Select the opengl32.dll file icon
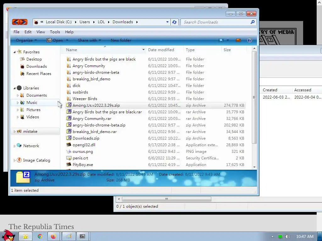 click(69, 145)
